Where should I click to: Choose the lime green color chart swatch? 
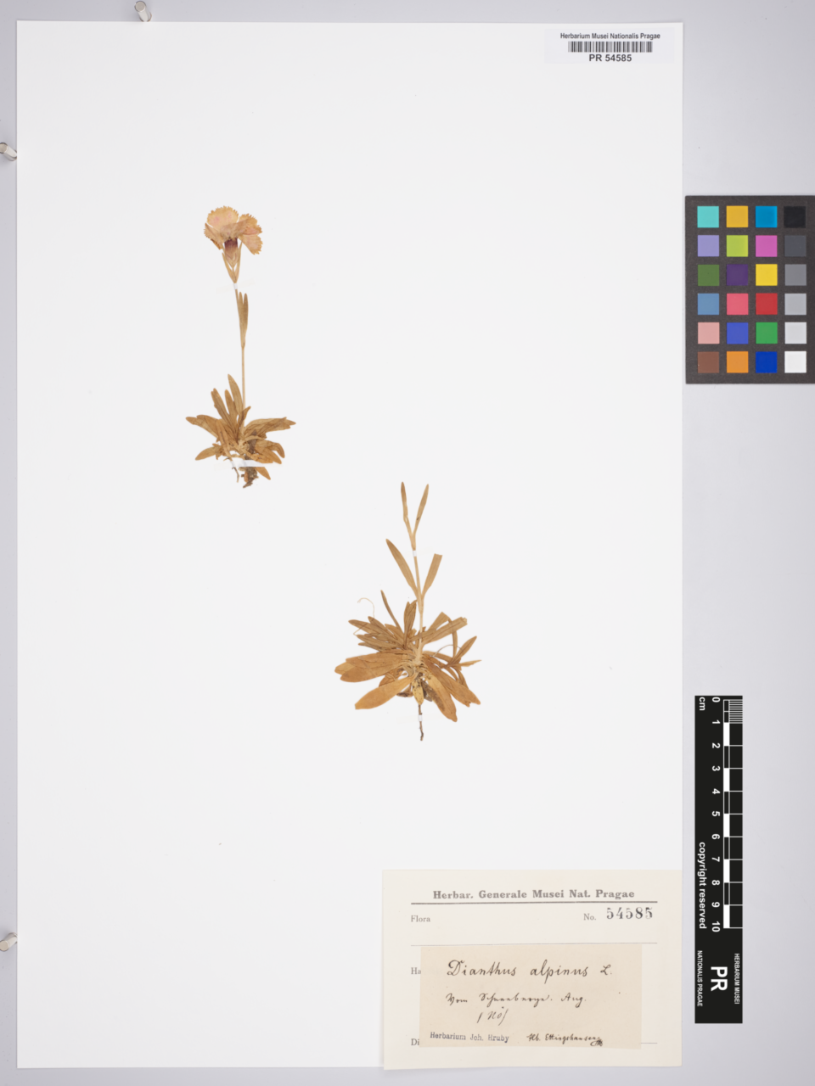coord(737,246)
